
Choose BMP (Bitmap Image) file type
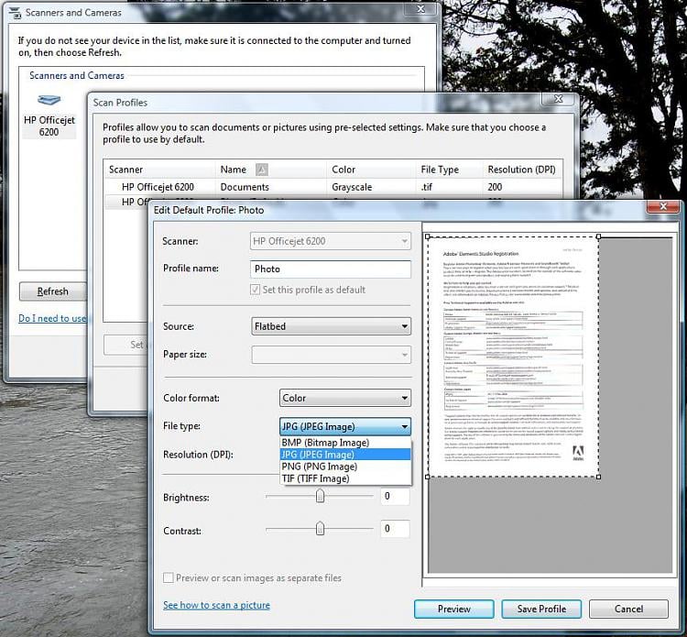(345, 443)
